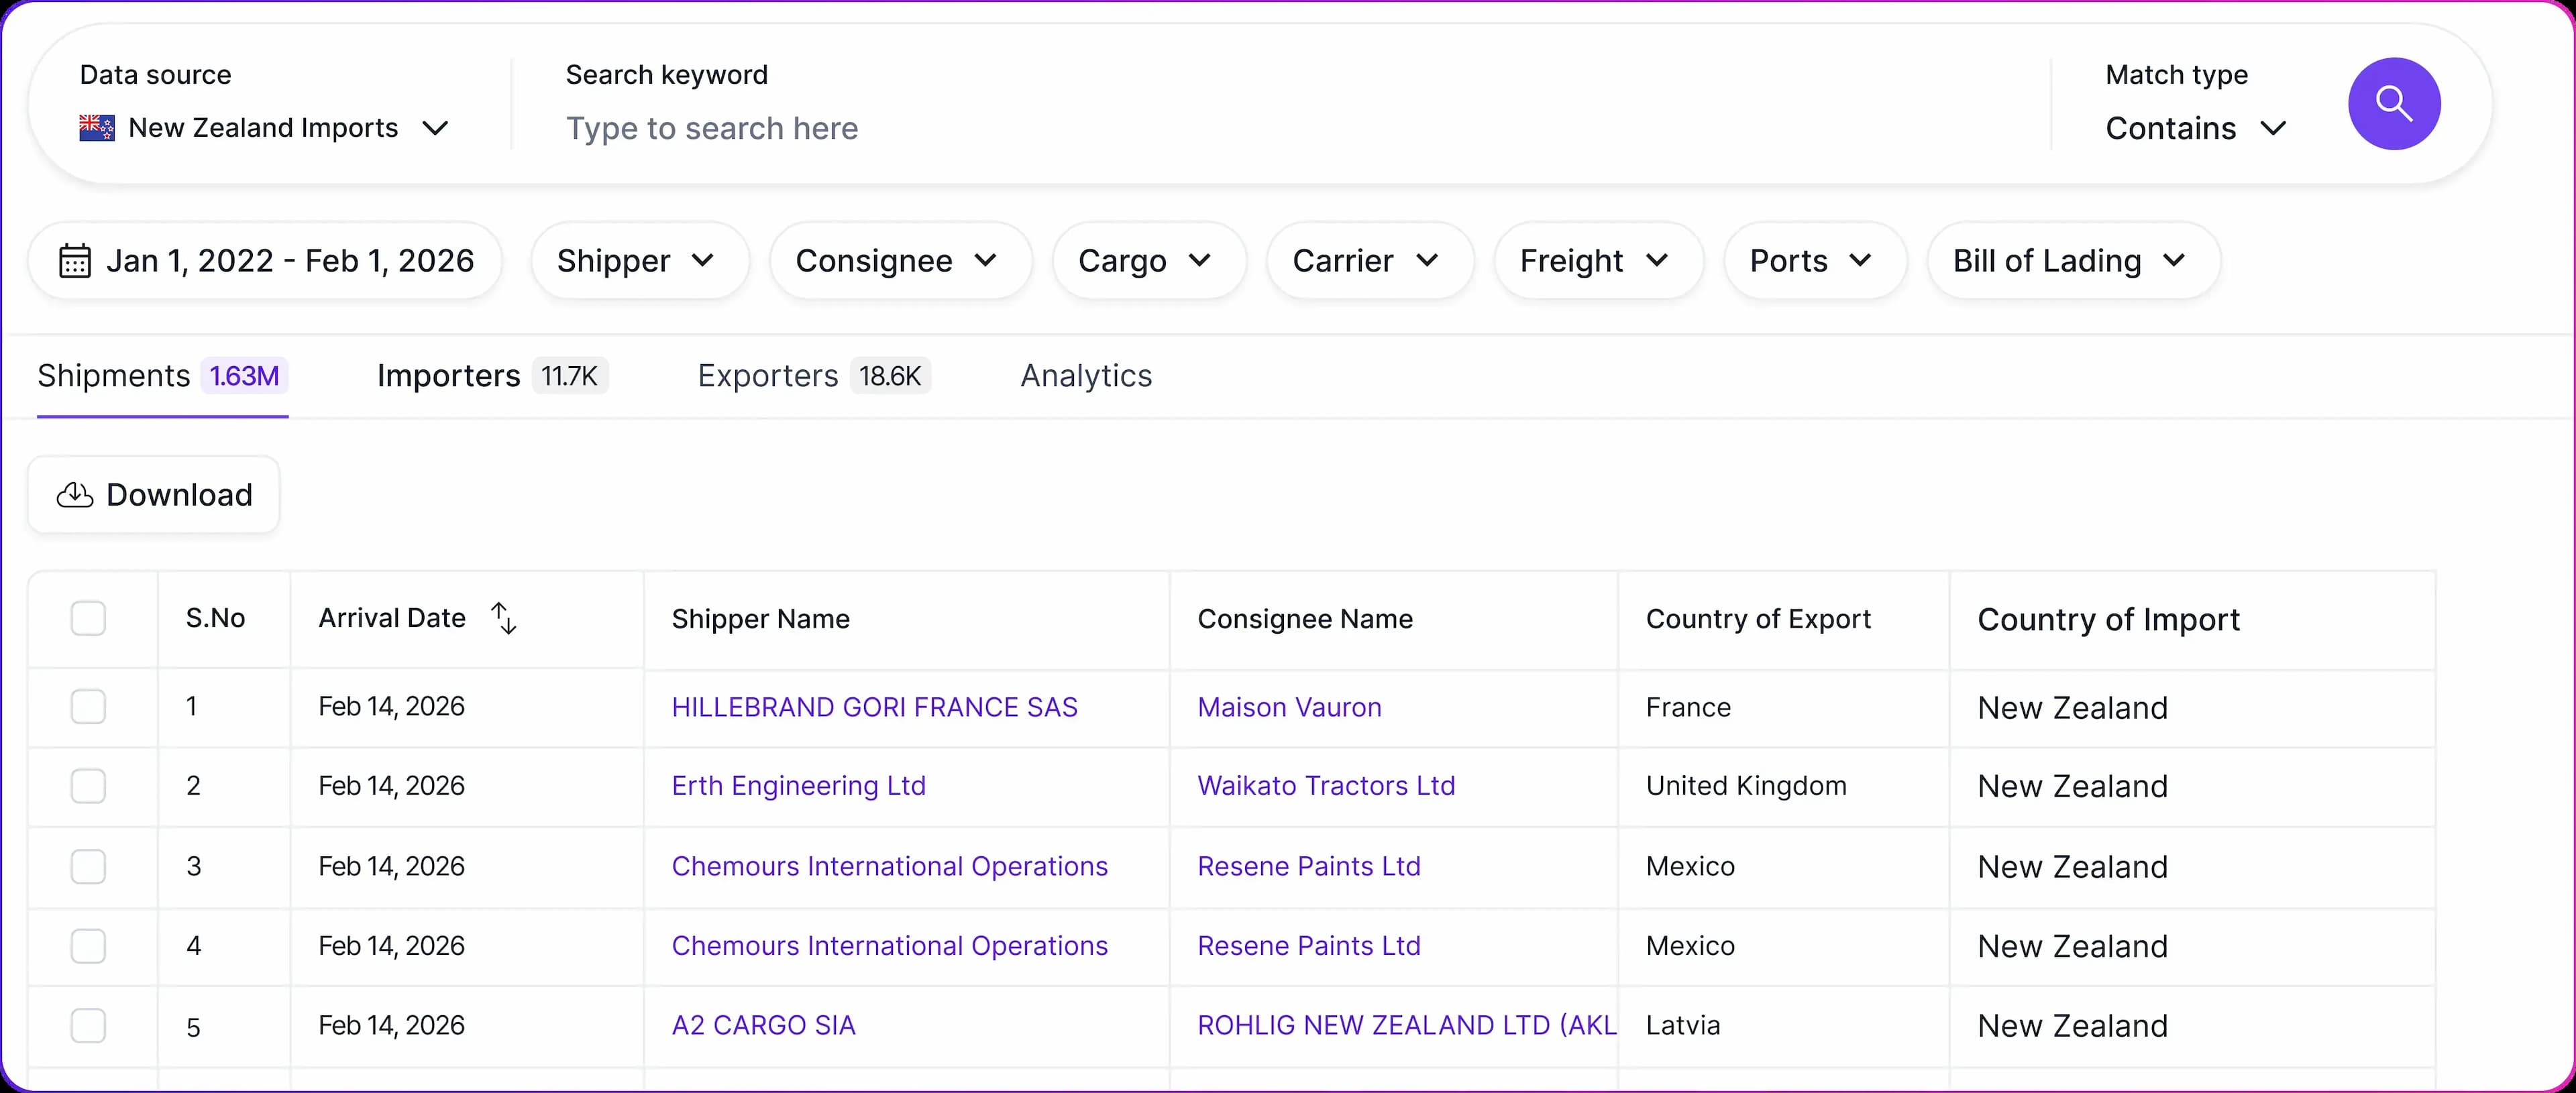Viewport: 2576px width, 1093px height.
Task: Select checkbox for shipment row 3
Action: (x=88, y=866)
